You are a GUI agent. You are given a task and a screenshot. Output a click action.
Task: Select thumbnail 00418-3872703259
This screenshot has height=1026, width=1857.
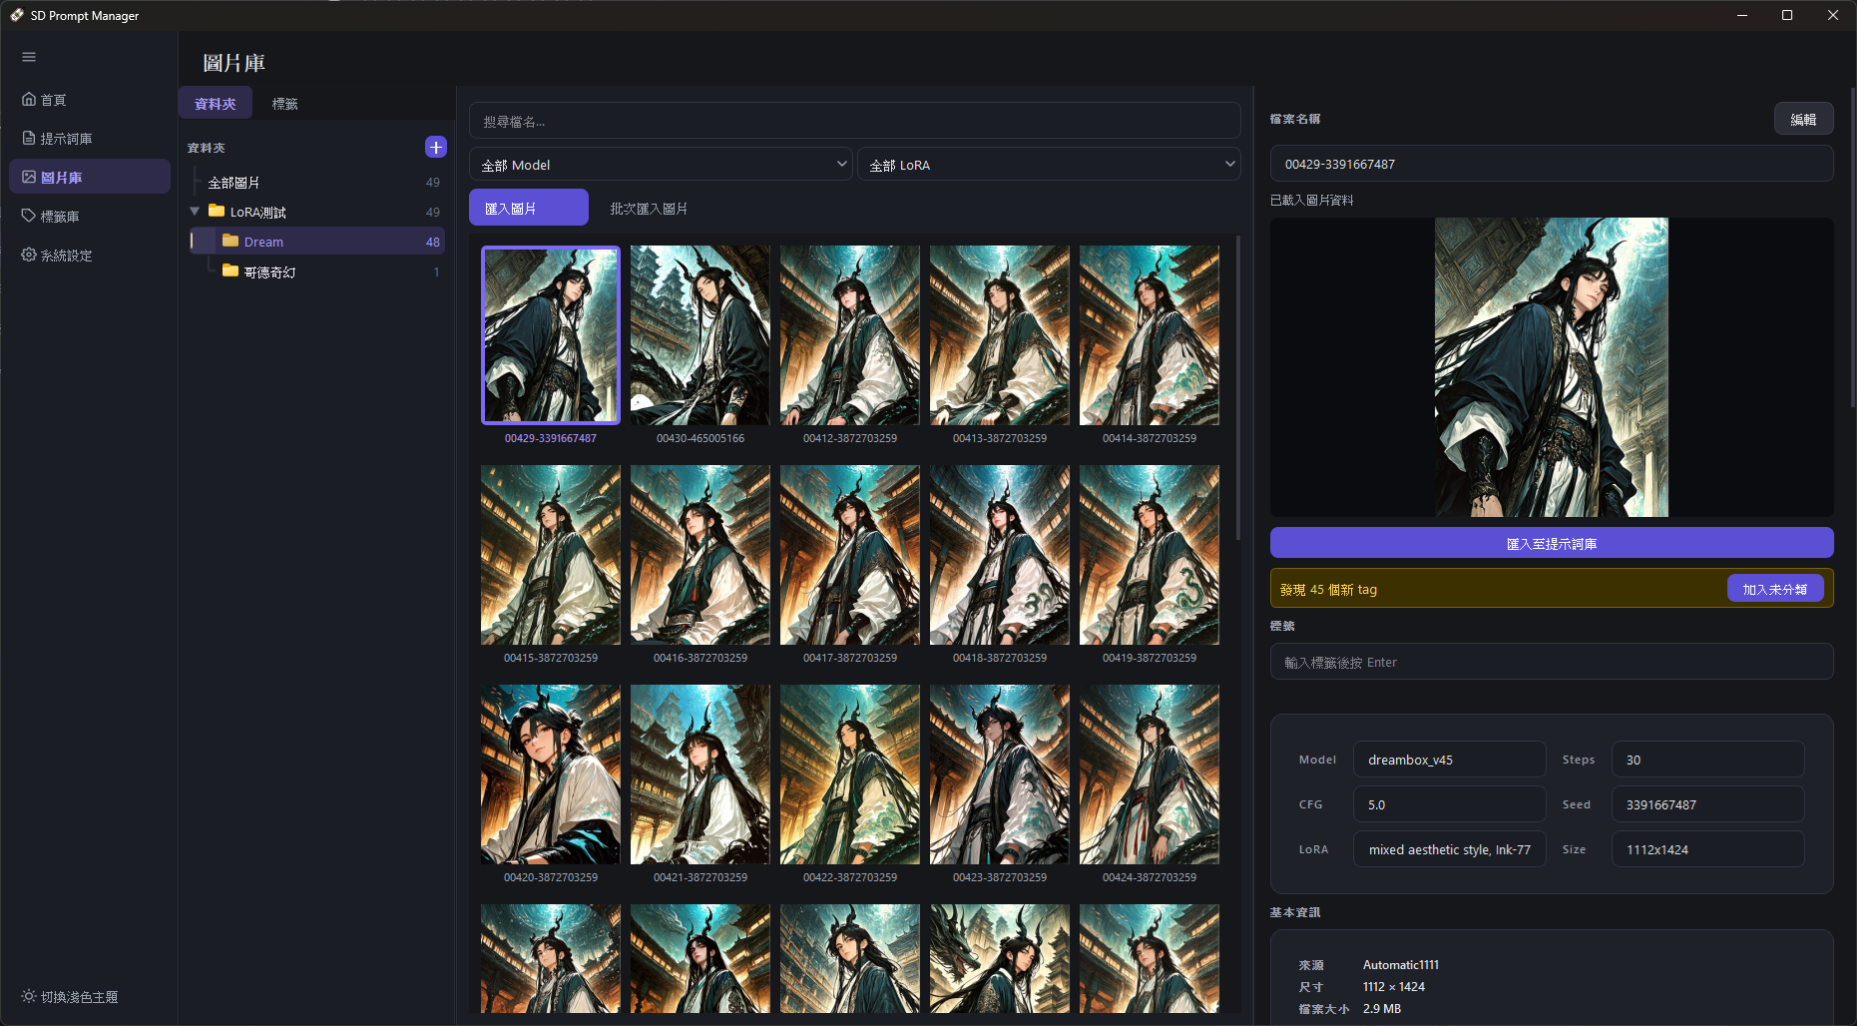point(1000,555)
